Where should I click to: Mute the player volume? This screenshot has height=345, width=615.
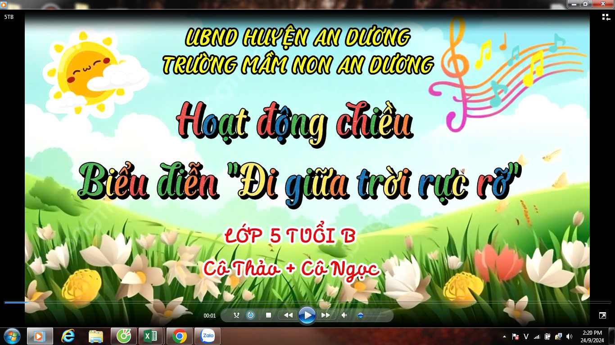(x=344, y=315)
